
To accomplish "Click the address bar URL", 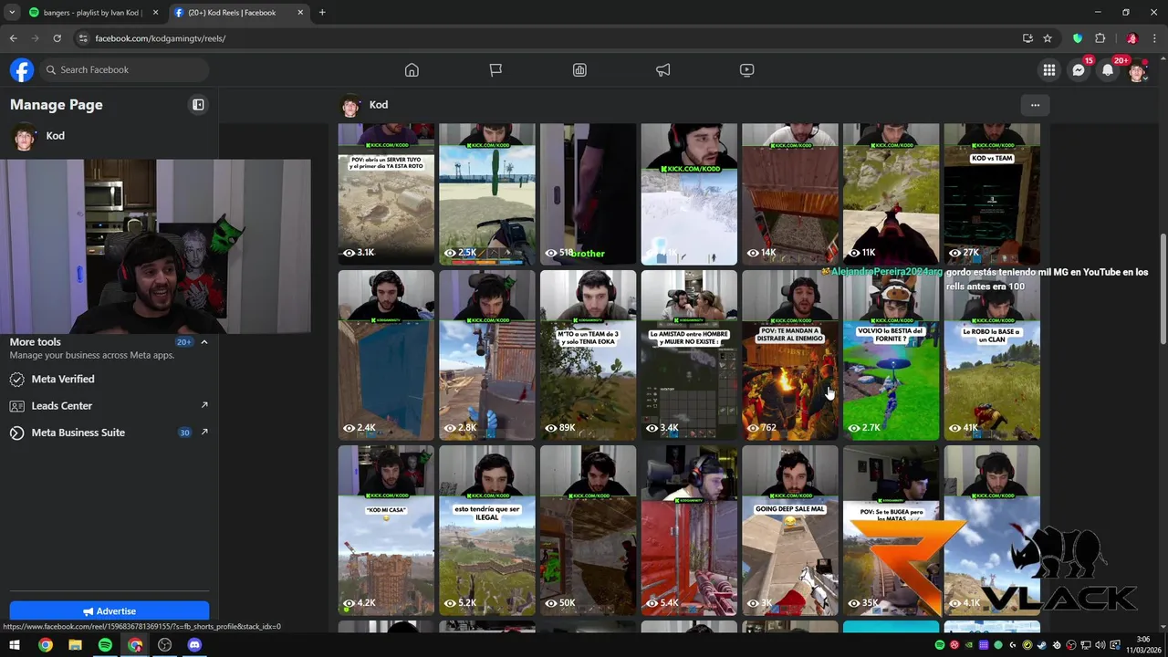I will point(161,38).
